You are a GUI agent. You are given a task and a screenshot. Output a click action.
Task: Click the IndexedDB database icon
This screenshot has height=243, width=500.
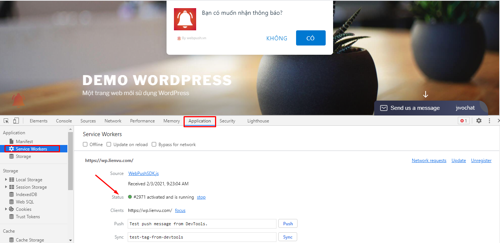pos(11,195)
